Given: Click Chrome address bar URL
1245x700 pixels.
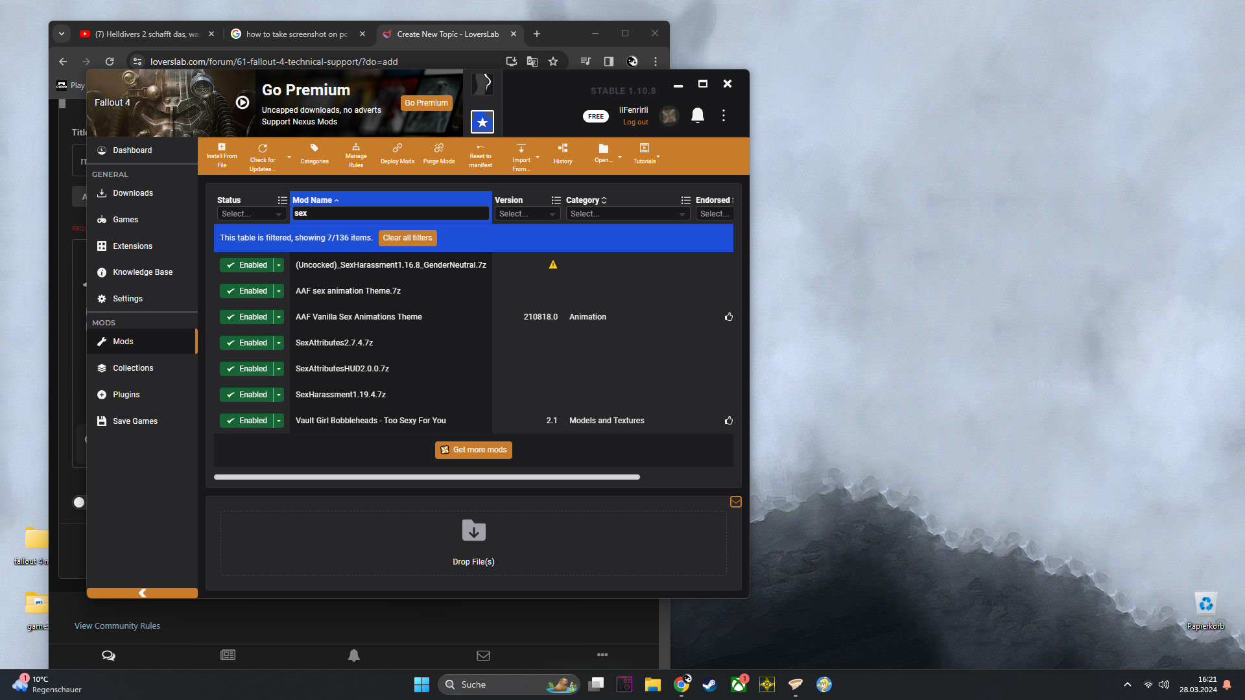Looking at the screenshot, I should pyautogui.click(x=274, y=62).
